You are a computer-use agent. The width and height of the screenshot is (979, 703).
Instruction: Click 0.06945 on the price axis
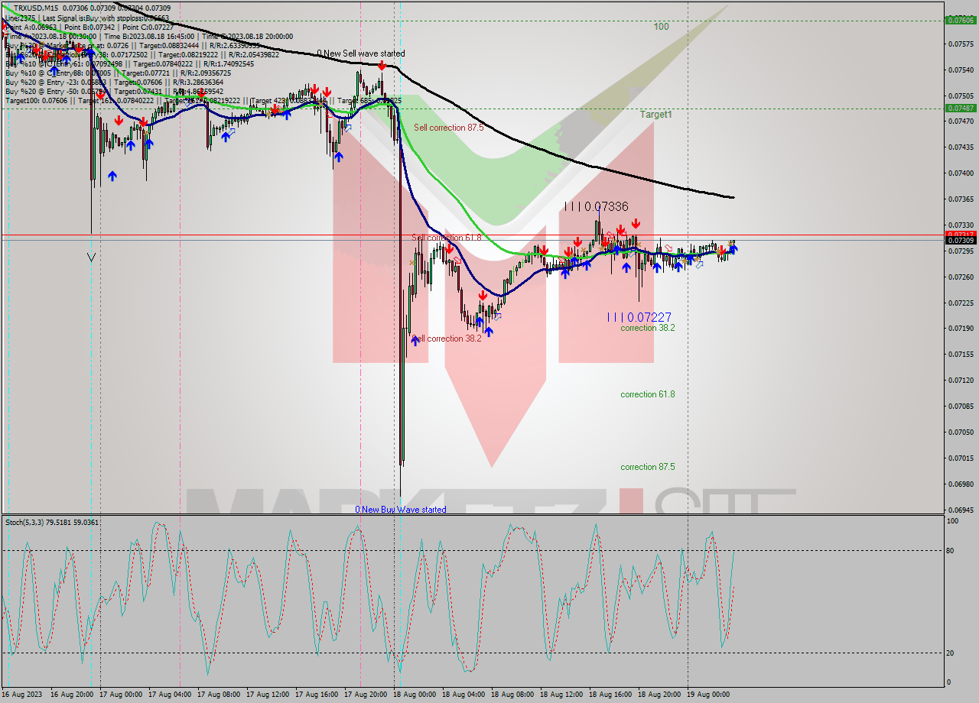tap(961, 510)
